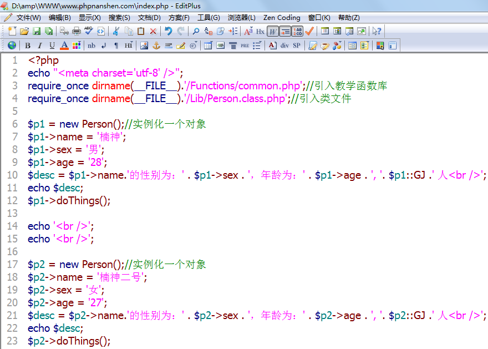Open 搜索(S) menu
This screenshot has height=349, width=488.
tap(119, 18)
